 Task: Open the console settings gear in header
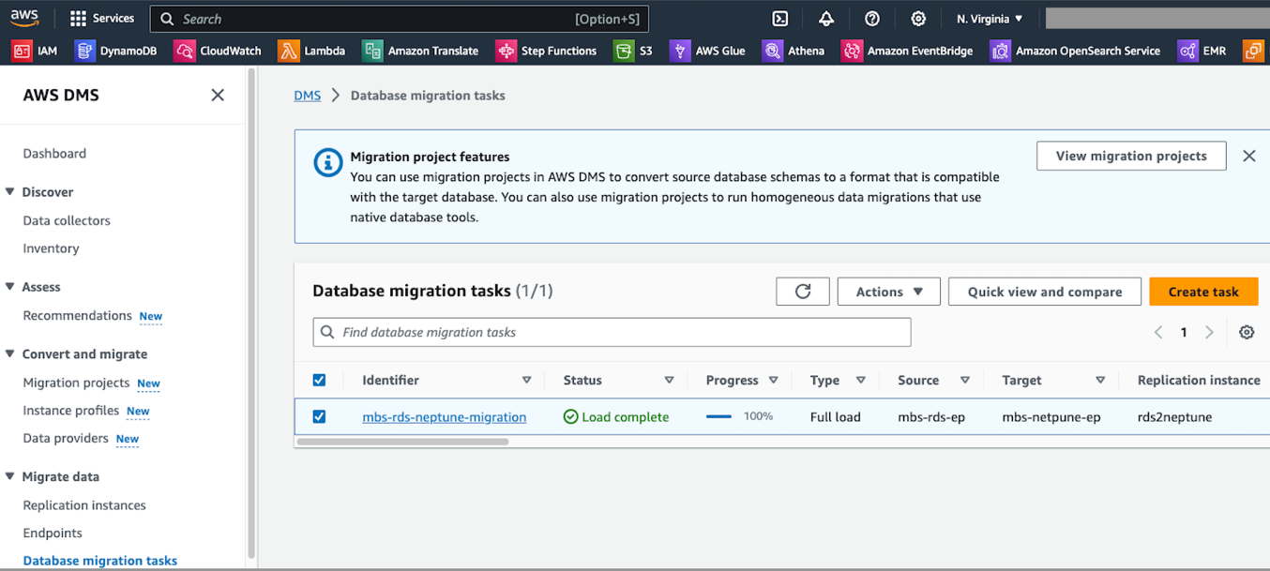[918, 19]
